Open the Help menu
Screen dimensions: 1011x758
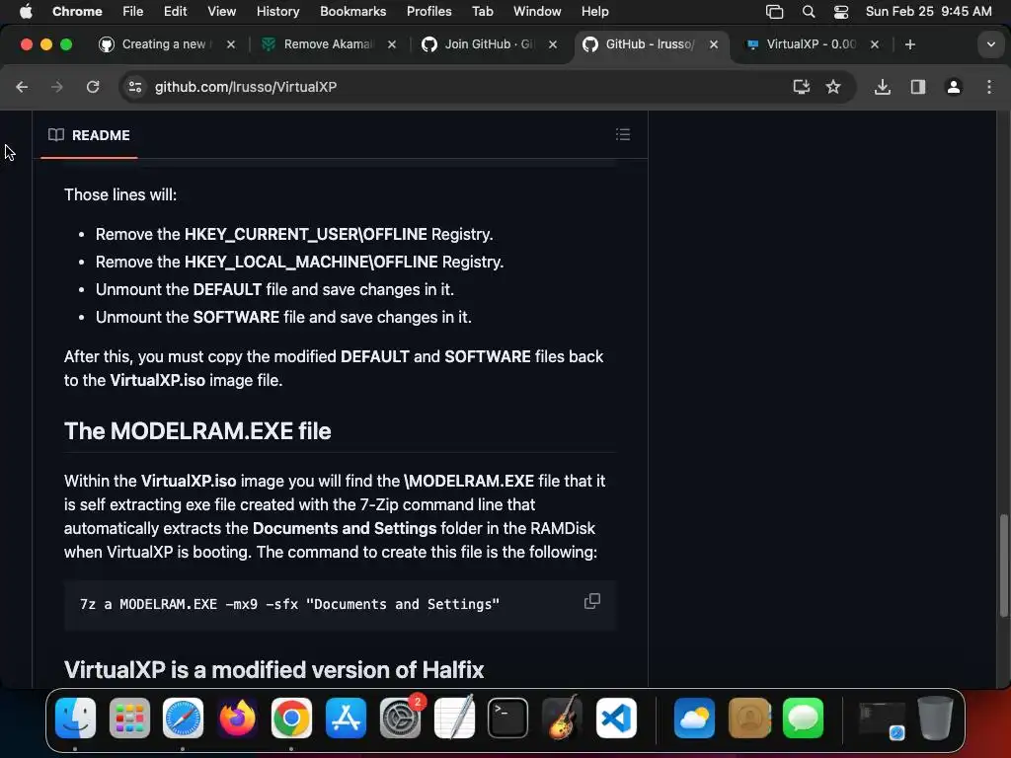coord(594,11)
